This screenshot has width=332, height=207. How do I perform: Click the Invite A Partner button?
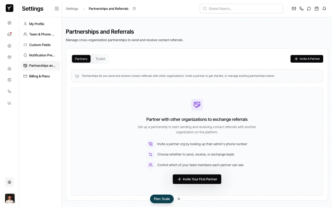pos(307,59)
